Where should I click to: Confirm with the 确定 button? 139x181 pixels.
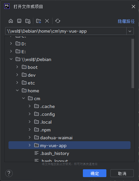[x=95, y=173]
